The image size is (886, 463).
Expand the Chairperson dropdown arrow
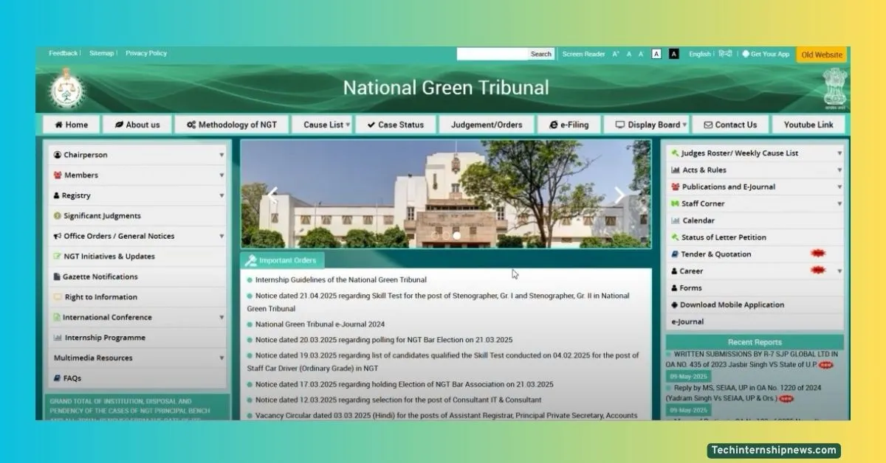[221, 156]
